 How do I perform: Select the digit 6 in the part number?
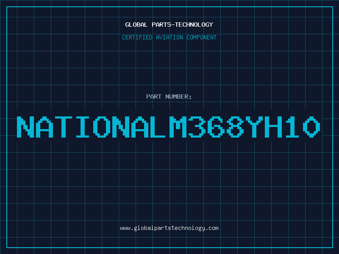click(216, 127)
